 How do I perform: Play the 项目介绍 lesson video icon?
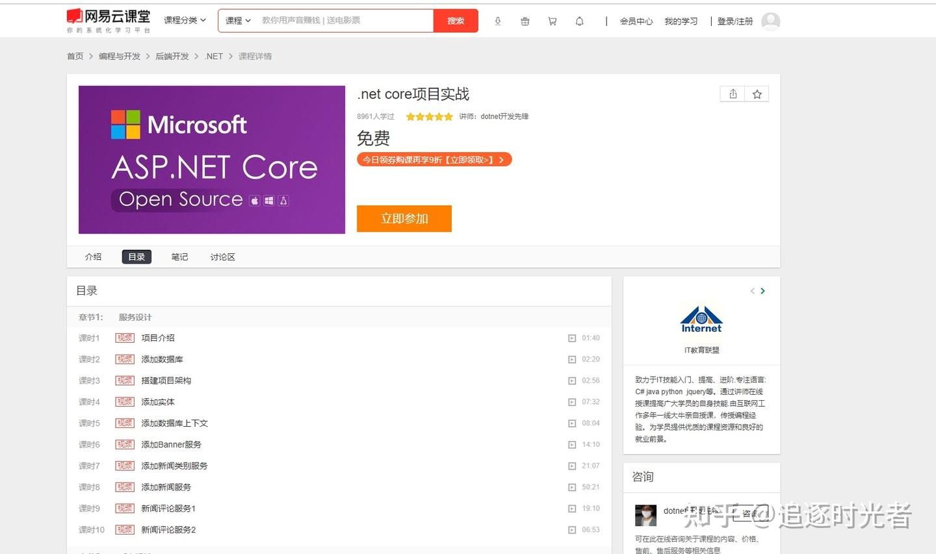572,338
